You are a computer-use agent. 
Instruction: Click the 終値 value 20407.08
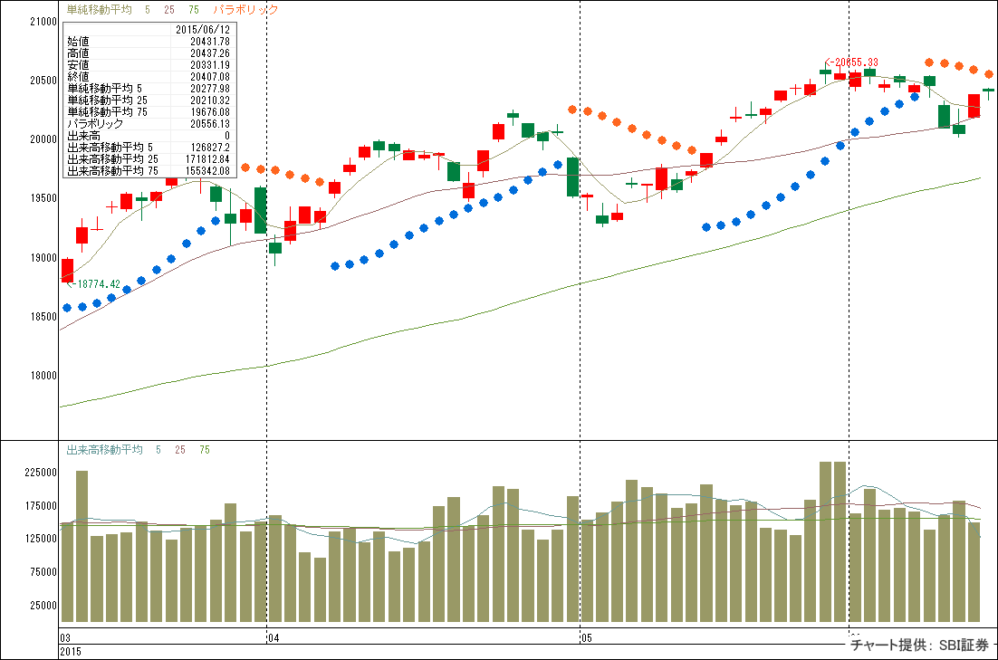[206, 77]
